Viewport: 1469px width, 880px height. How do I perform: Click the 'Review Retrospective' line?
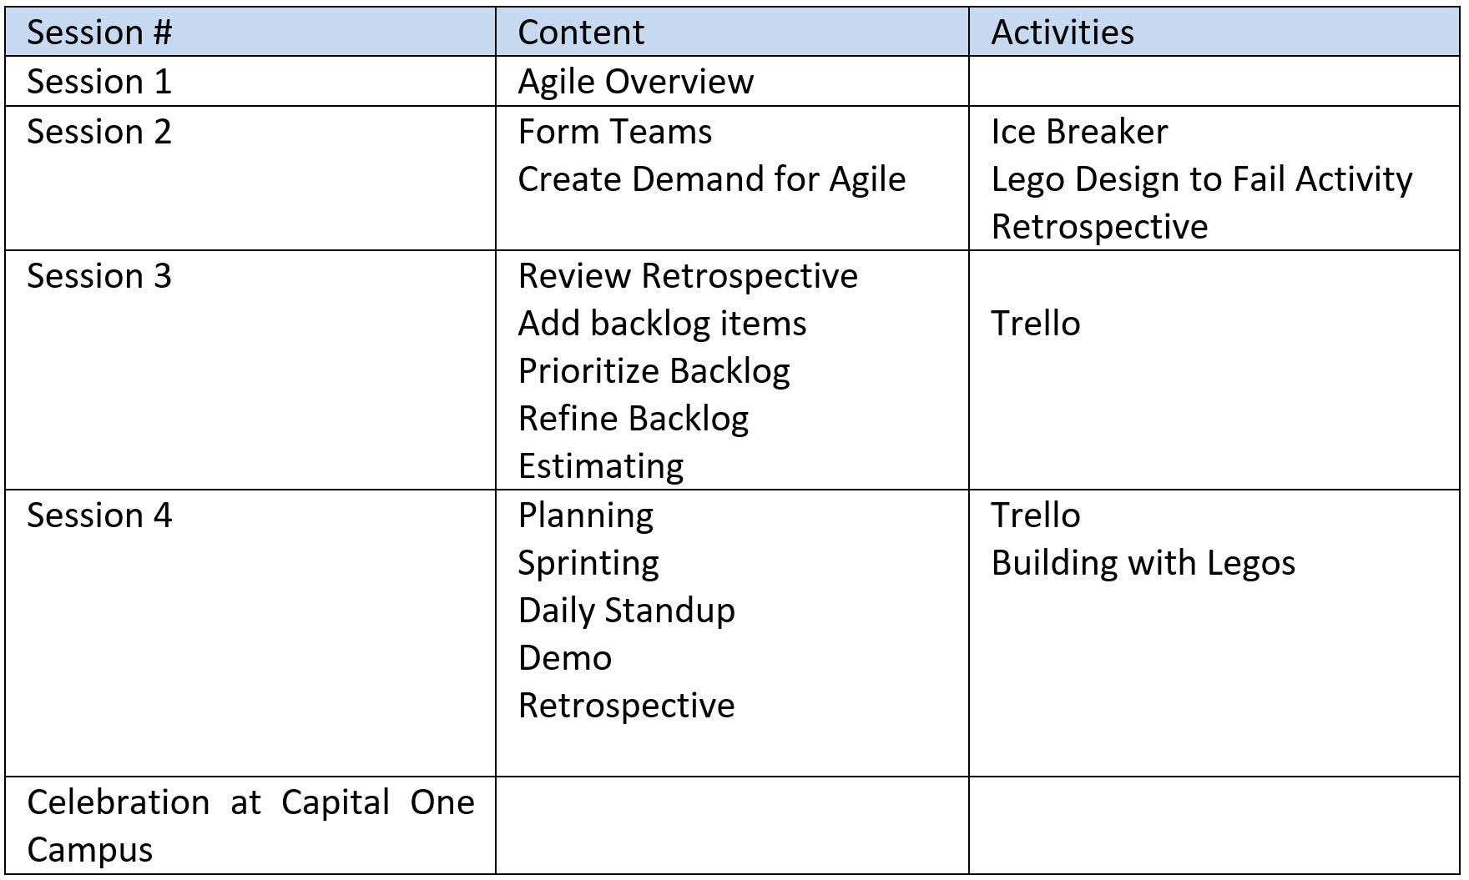(688, 276)
